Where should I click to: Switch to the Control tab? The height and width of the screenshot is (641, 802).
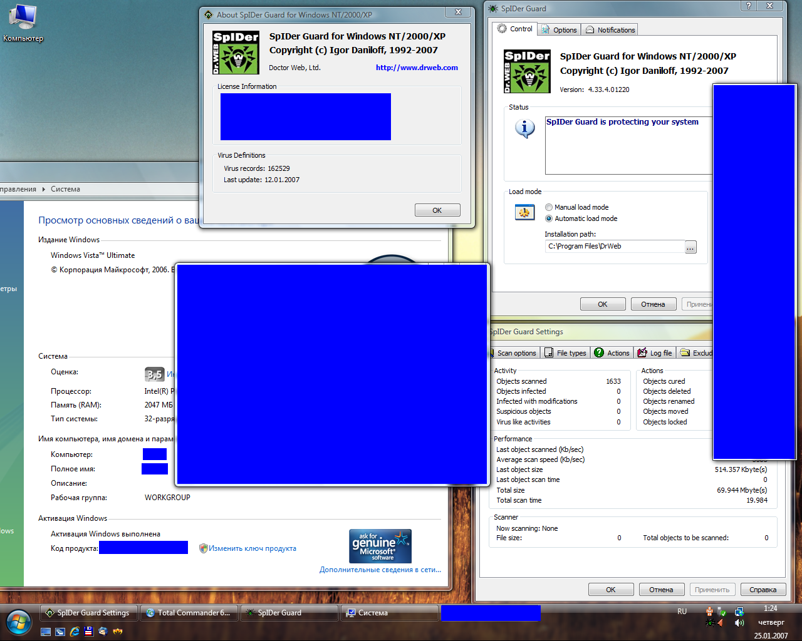(x=514, y=29)
